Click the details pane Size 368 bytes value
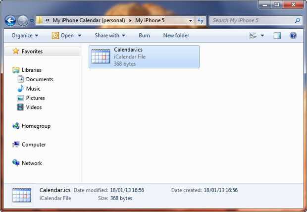The image size is (307, 212). (121, 198)
